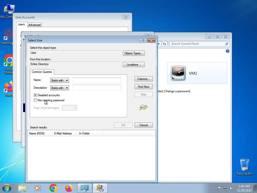Screen dimensions: 257x193
Task: Select the Common Queries tab
Action: [x=42, y=72]
